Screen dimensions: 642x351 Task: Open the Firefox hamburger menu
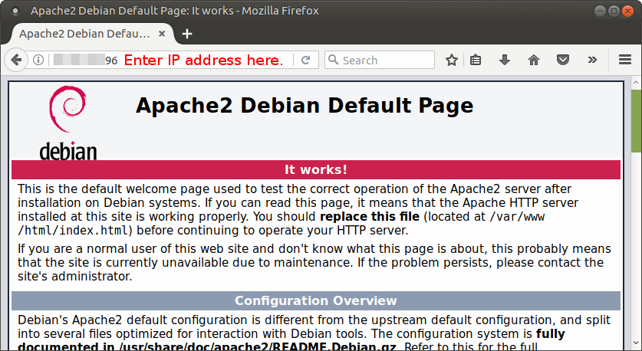coord(624,60)
